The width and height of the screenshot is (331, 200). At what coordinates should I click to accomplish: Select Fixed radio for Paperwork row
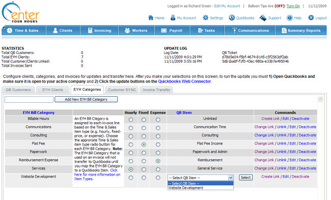point(144,153)
